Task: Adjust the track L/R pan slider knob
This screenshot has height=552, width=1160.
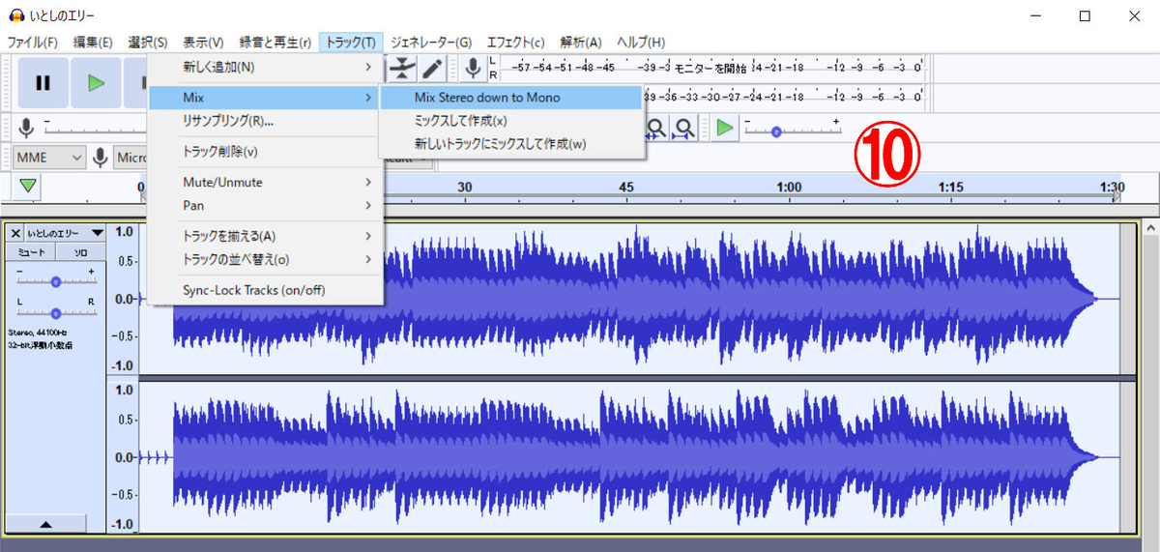Action: [x=56, y=312]
